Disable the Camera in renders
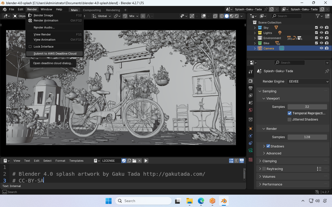332x207 pixels. click(x=327, y=48)
